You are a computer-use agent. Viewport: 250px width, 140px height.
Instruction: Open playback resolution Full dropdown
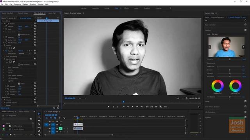[180, 98]
